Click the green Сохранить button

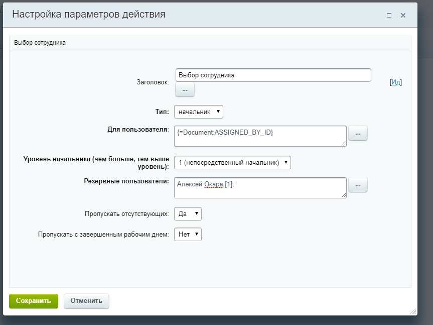(x=33, y=301)
